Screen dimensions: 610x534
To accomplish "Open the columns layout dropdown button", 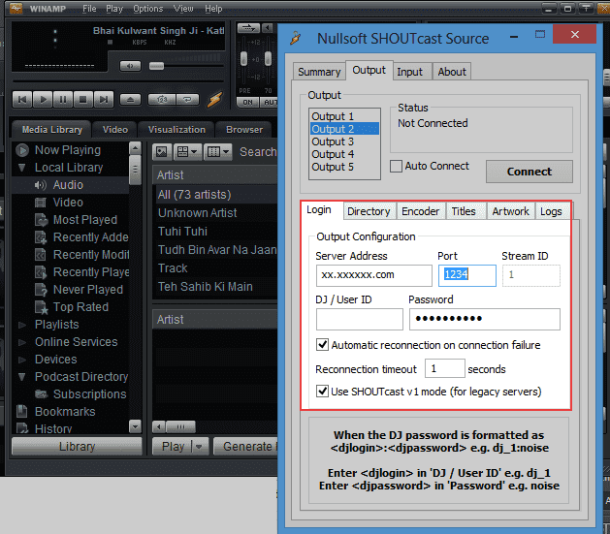I will pyautogui.click(x=218, y=151).
